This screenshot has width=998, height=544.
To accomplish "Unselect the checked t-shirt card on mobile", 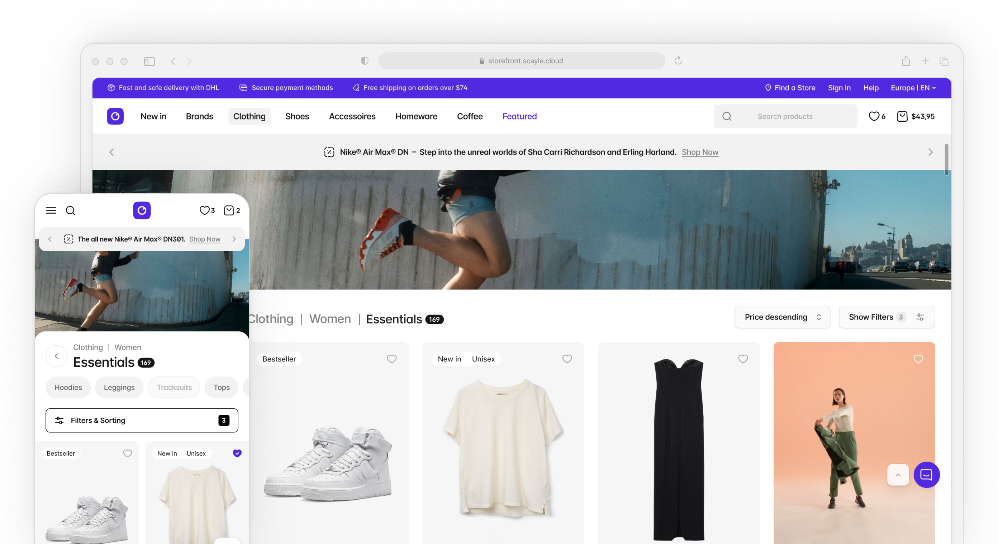I will [237, 453].
